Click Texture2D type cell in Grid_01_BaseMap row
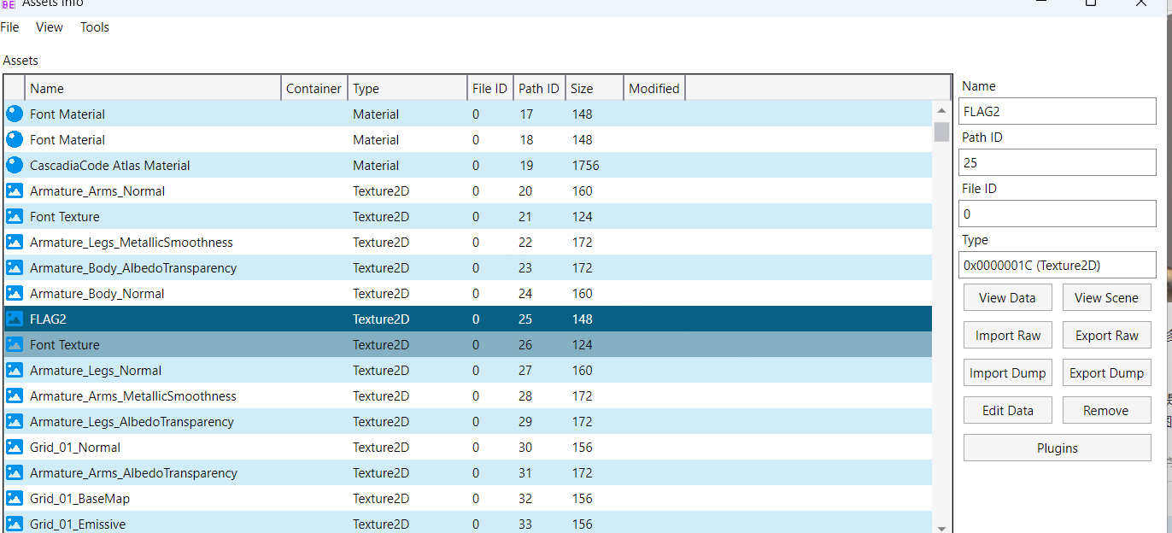Image resolution: width=1172 pixels, height=533 pixels. tap(381, 498)
